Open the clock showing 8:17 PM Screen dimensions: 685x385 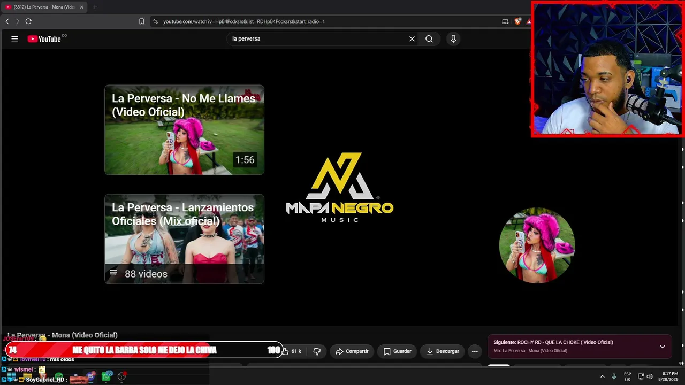click(668, 376)
